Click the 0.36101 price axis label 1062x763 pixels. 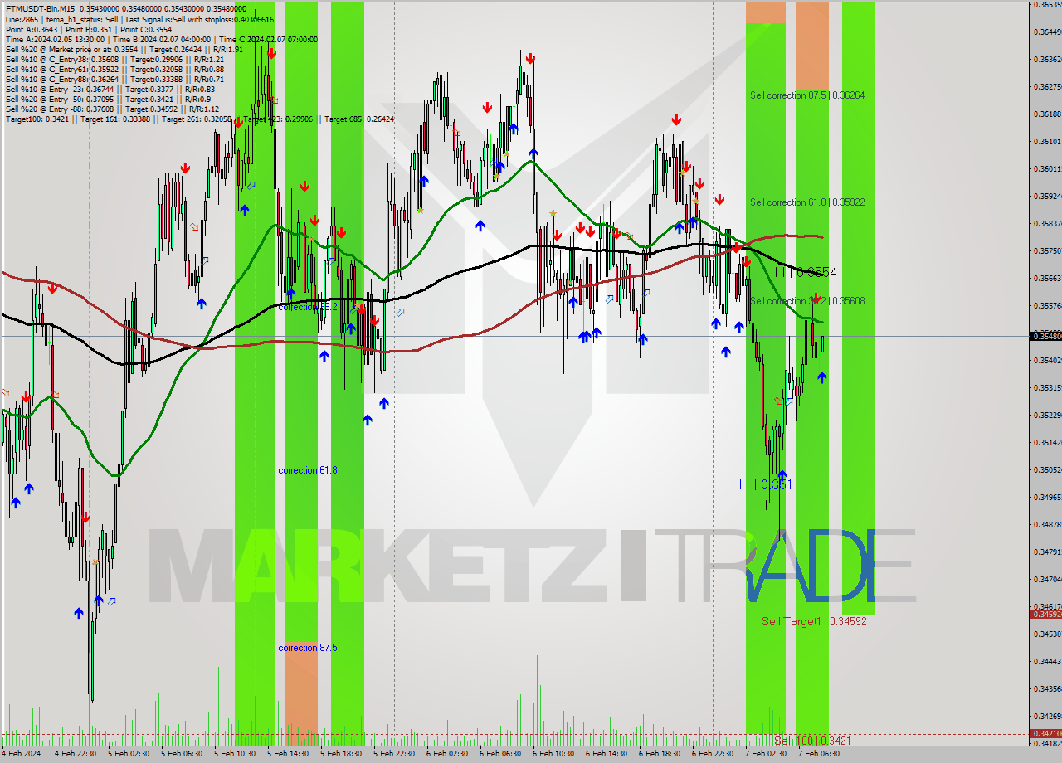click(x=1047, y=141)
